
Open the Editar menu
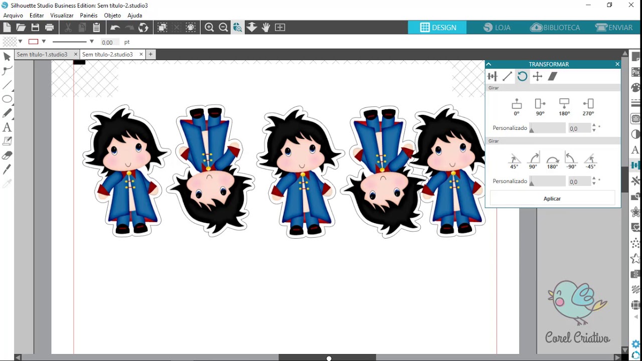tap(37, 16)
